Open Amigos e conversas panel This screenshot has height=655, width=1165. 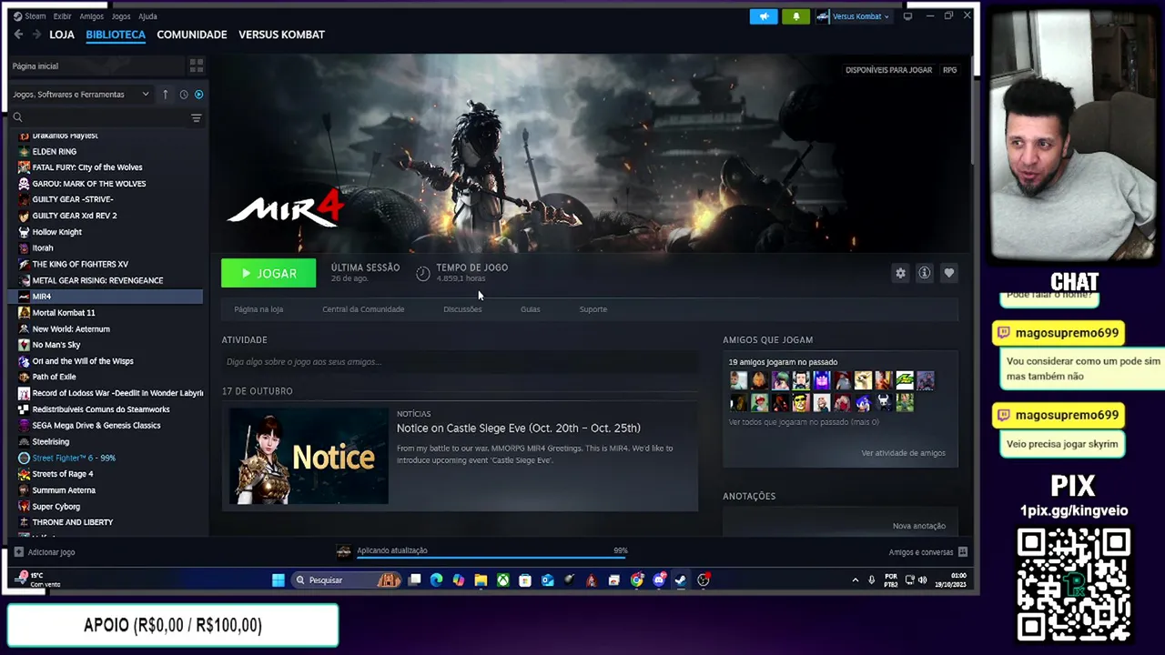[927, 552]
